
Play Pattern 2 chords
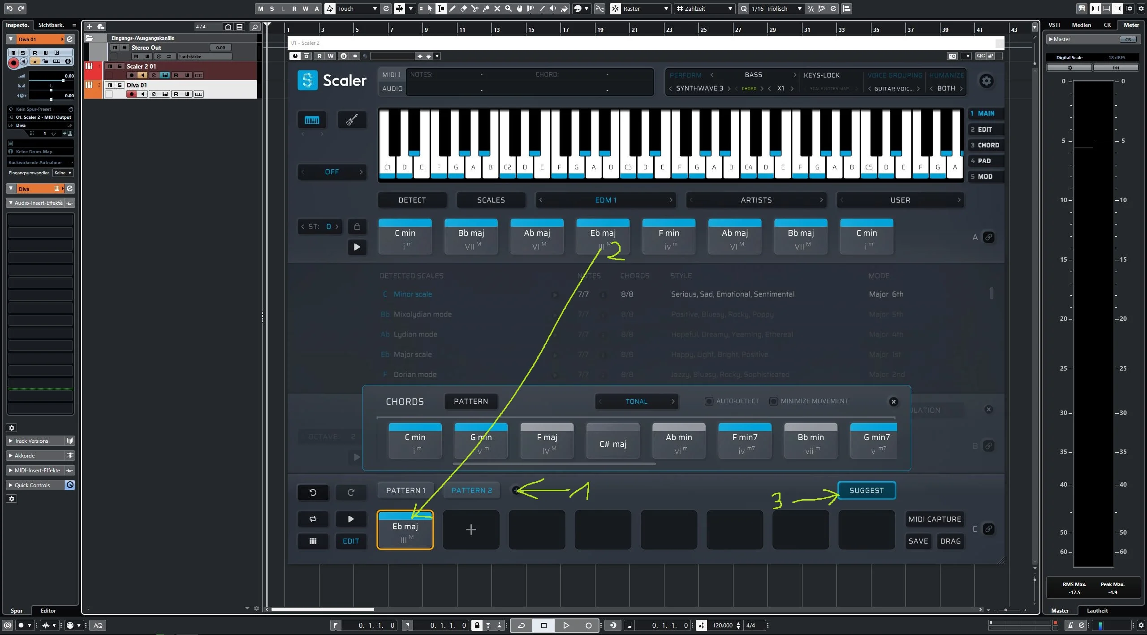tap(351, 519)
